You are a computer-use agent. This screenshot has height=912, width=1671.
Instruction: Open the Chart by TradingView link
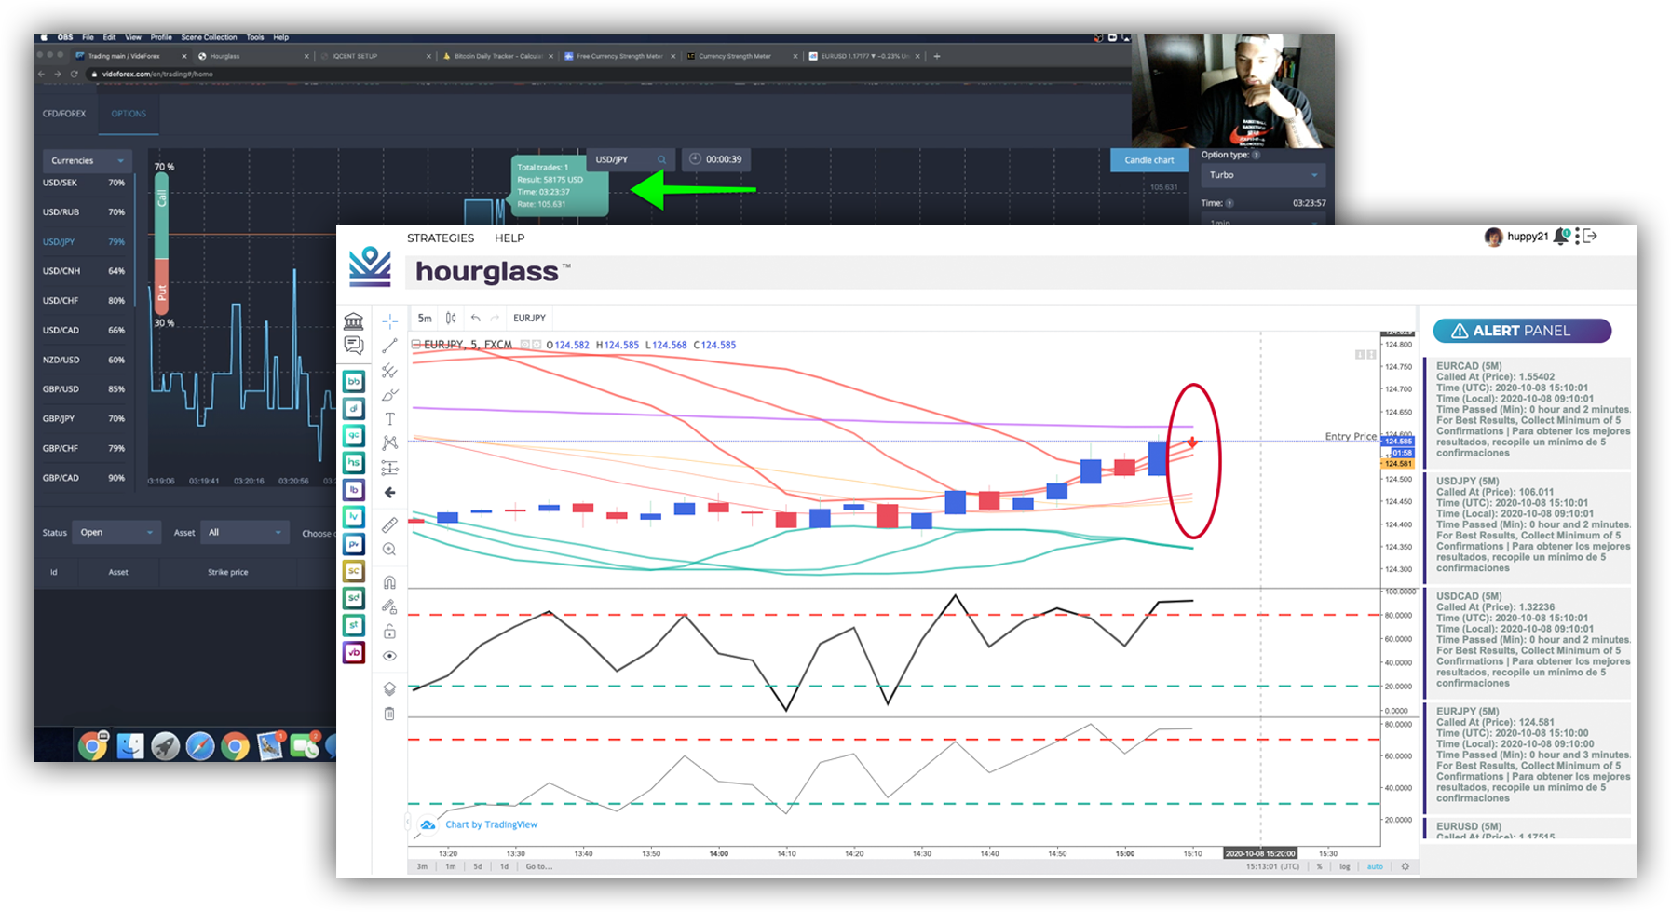[x=491, y=824]
